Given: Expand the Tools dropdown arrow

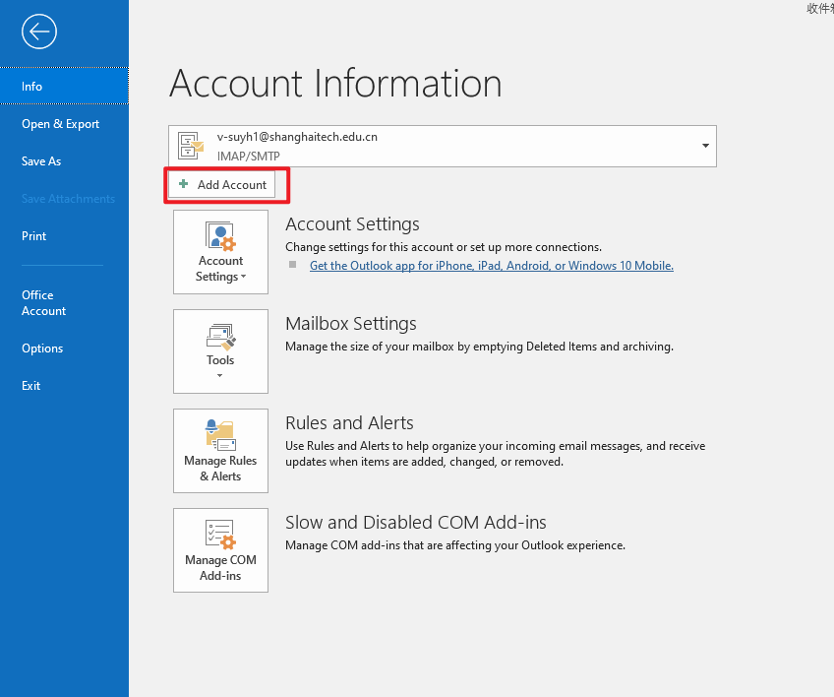Looking at the screenshot, I should click(220, 376).
